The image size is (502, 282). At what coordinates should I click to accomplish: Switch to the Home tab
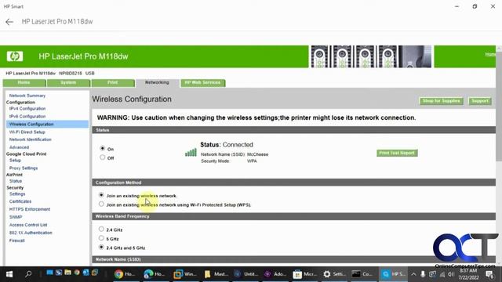point(24,83)
